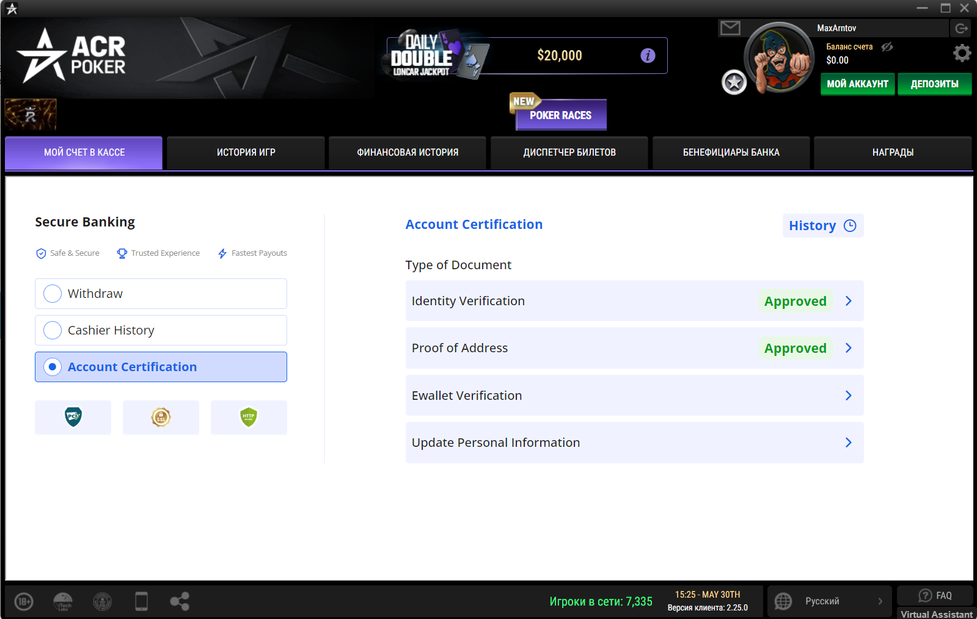Click the star badge on avatar
The height and width of the screenshot is (619, 977).
[x=734, y=82]
